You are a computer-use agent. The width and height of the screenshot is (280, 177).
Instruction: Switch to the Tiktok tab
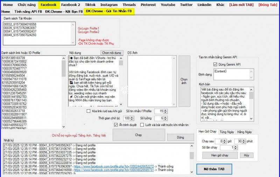90,5
